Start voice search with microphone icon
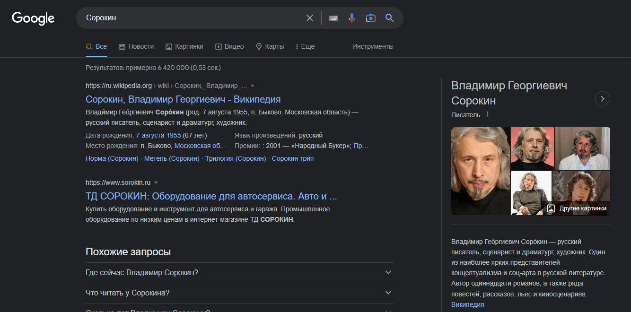Image resolution: width=631 pixels, height=312 pixels. pos(352,18)
